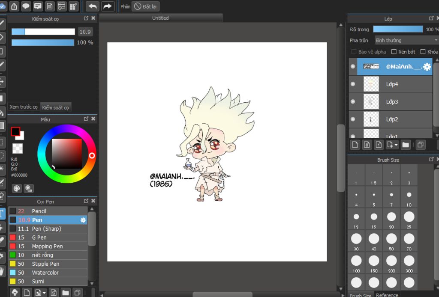The width and height of the screenshot is (439, 297).
Task: Click the Đặt lại reset button
Action: pos(146,6)
